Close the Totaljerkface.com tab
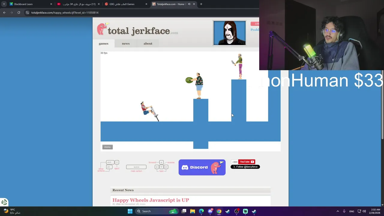The height and width of the screenshot is (216, 384). coord(194,4)
